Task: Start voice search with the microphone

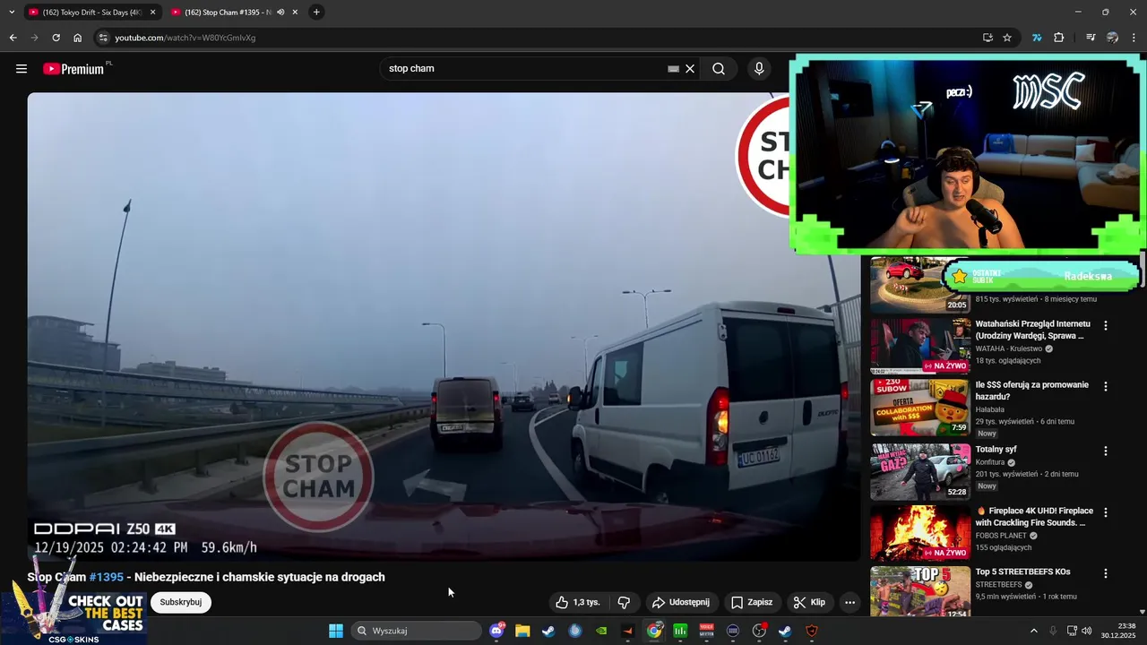Action: pyautogui.click(x=759, y=69)
